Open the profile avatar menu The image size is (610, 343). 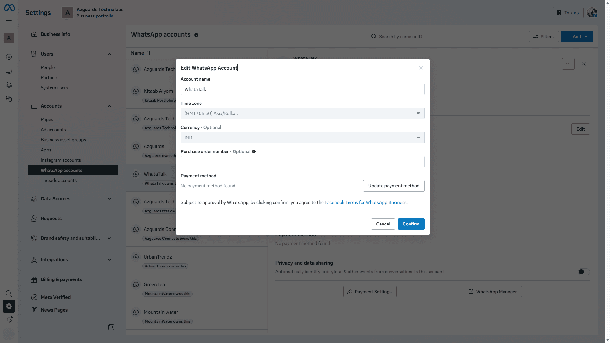tap(592, 13)
